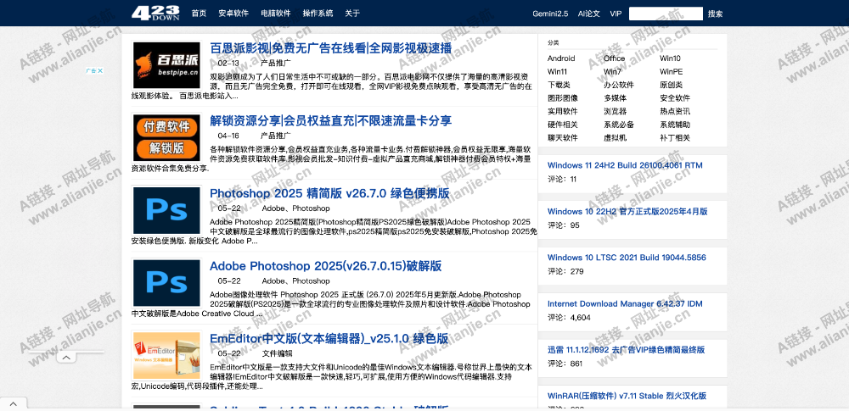Select the WinPE category
Viewport: 849px width, 411px height.
point(671,71)
